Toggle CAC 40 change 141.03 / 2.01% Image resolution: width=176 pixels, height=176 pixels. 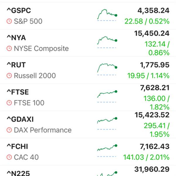(x=146, y=157)
